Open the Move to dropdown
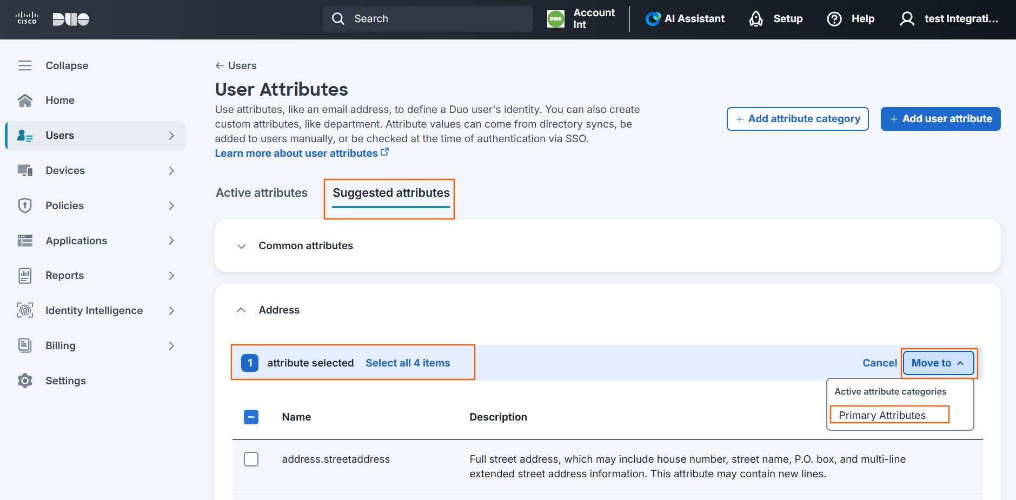This screenshot has width=1016, height=500. 938,363
